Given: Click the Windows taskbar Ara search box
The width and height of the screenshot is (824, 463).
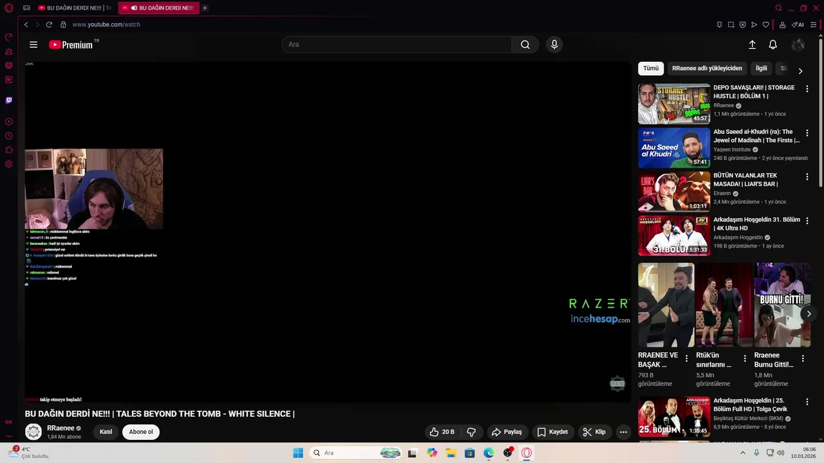Looking at the screenshot, I should [356, 453].
